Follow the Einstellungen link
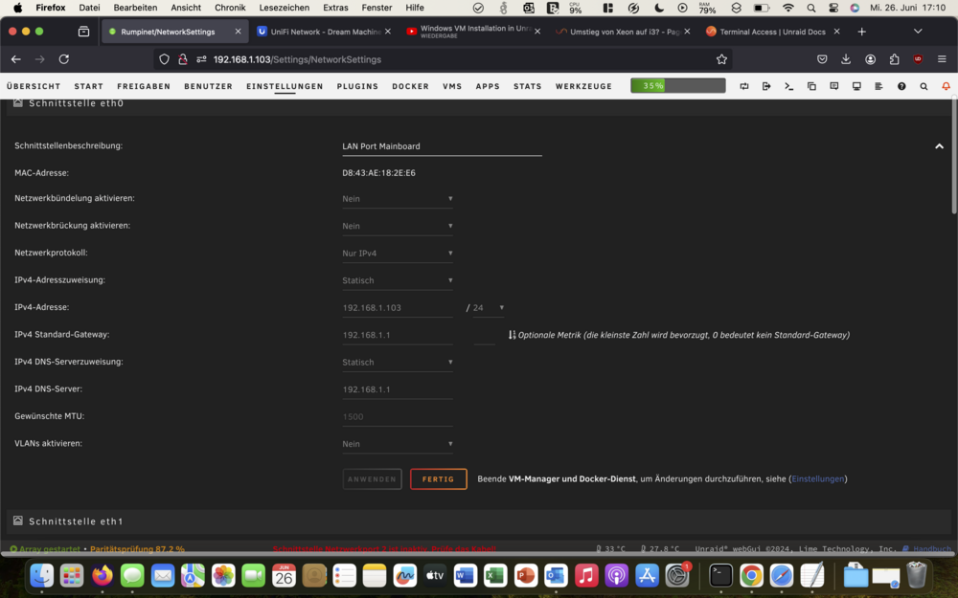Screen dimensions: 958x598 [x=817, y=479]
